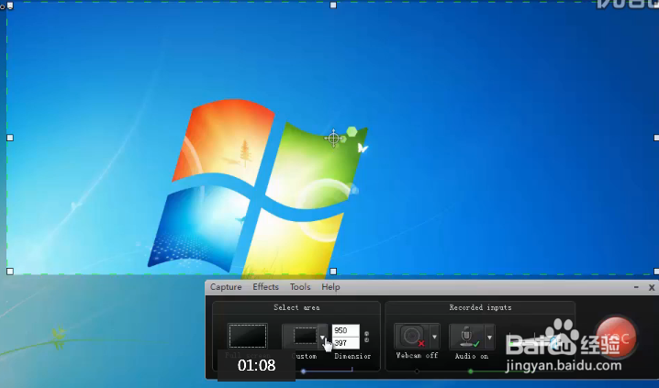Click the width field showing 950
The width and height of the screenshot is (659, 388).
[x=345, y=330]
